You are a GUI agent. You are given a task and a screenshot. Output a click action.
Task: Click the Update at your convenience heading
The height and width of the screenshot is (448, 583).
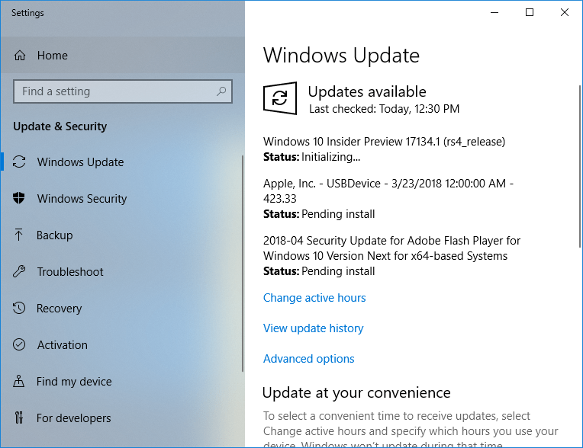356,392
